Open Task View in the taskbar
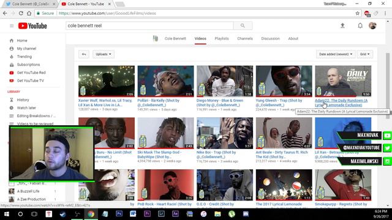This screenshot has height=220, width=392. click(x=34, y=214)
